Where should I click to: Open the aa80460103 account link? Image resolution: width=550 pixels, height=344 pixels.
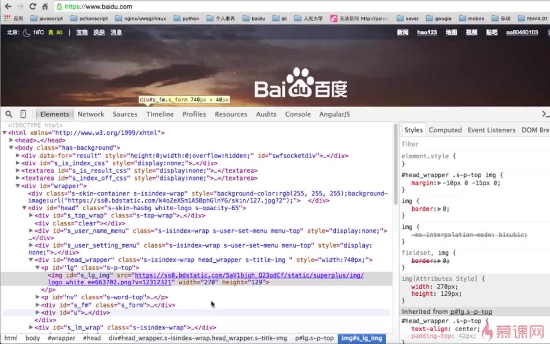coord(522,32)
